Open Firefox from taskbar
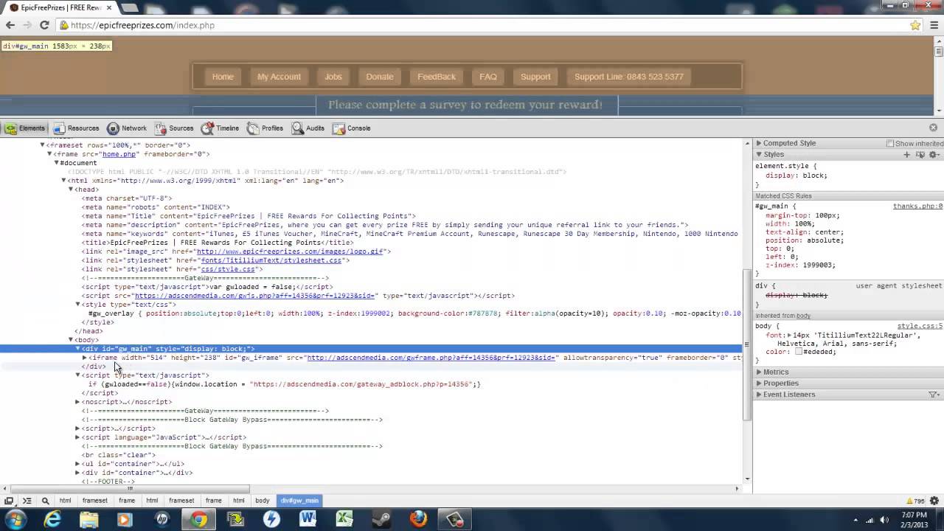Screen dimensions: 944x531 click(418, 519)
